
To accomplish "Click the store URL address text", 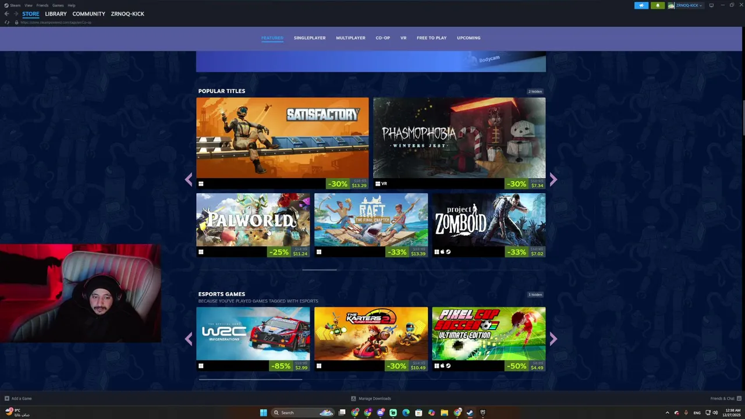I will pos(56,22).
